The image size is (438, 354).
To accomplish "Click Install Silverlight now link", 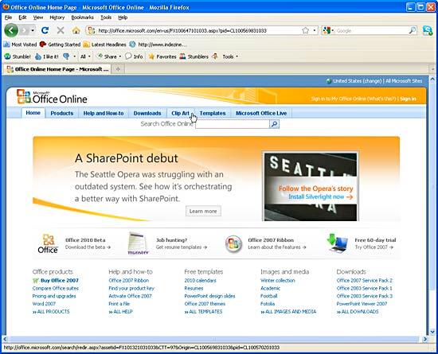I will pyautogui.click(x=320, y=196).
